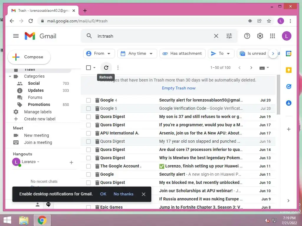Click the Compose button

[29, 57]
